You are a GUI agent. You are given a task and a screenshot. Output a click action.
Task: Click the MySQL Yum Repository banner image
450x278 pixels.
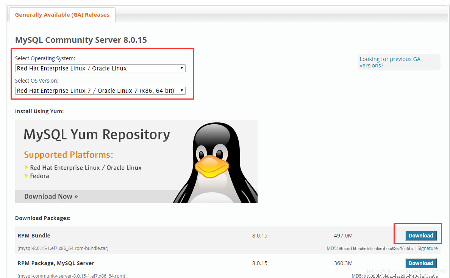click(x=136, y=161)
